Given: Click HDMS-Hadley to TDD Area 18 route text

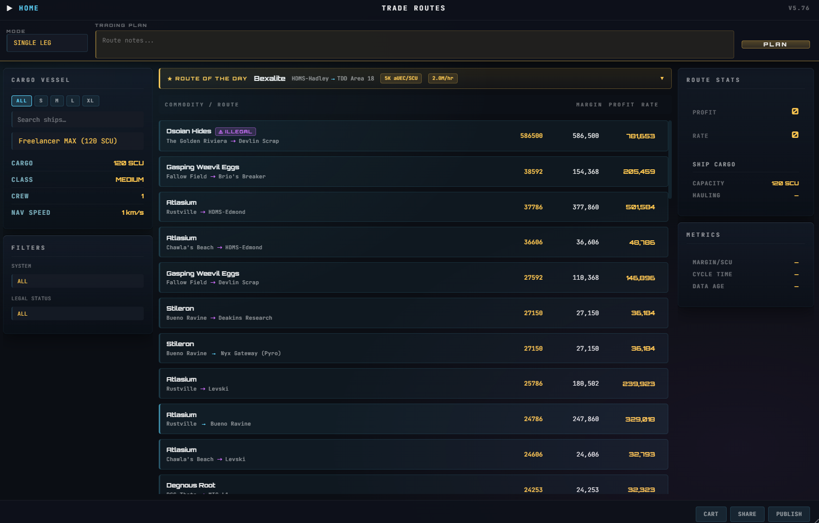Looking at the screenshot, I should 333,78.
